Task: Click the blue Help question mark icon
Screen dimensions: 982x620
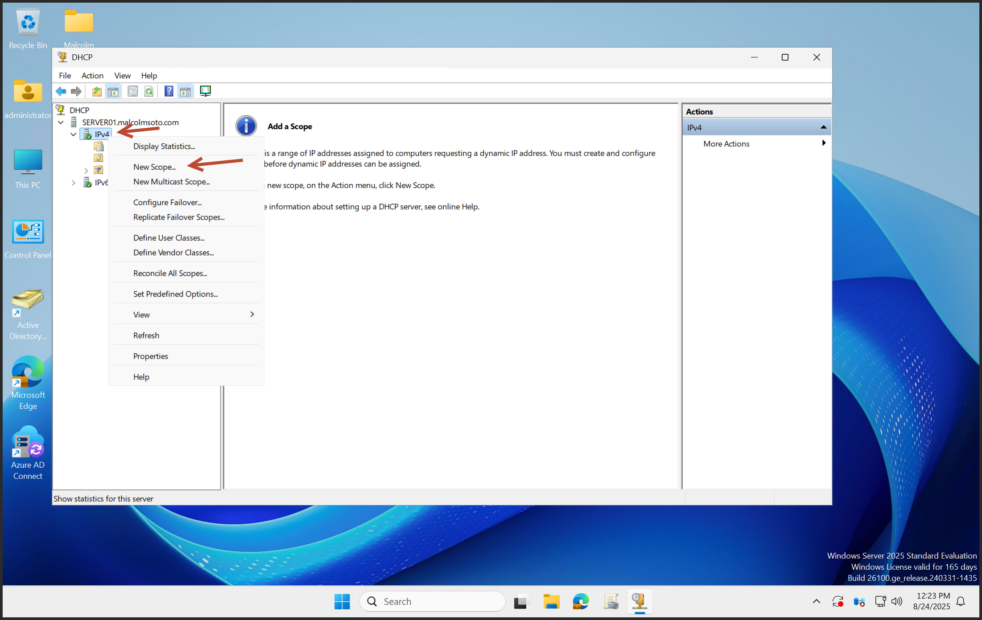Action: (169, 91)
